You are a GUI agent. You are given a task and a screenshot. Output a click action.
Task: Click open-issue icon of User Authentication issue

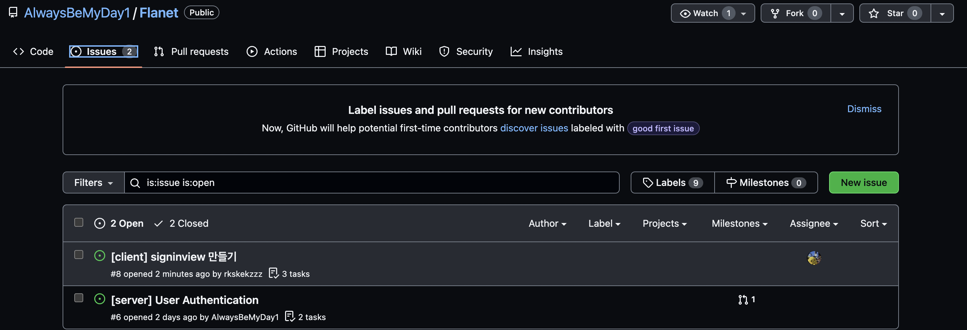(x=99, y=298)
